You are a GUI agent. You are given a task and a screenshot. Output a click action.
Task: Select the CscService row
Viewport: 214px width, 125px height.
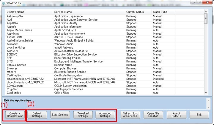click(105, 93)
